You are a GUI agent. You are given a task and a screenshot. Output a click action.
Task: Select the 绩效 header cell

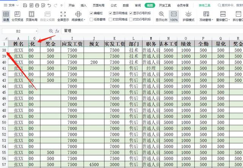point(186,44)
